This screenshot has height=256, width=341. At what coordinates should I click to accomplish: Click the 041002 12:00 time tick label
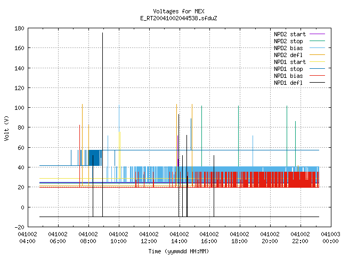(149, 238)
